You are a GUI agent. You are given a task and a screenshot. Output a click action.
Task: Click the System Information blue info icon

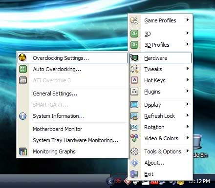tap(23, 116)
